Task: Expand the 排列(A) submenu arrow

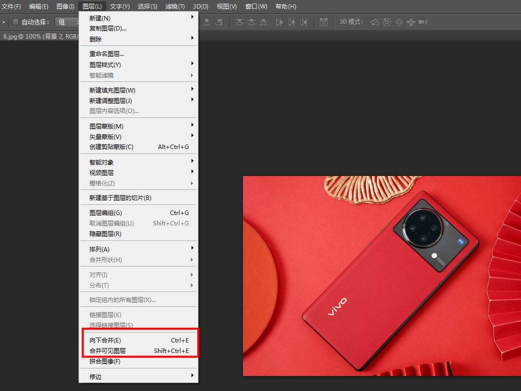Action: 192,248
